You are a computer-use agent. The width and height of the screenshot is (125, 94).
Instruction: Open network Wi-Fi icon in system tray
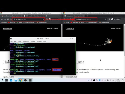point(110,80)
